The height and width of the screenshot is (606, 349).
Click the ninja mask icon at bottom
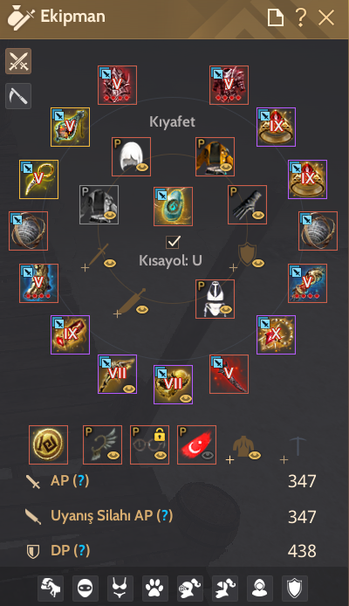pos(86,589)
